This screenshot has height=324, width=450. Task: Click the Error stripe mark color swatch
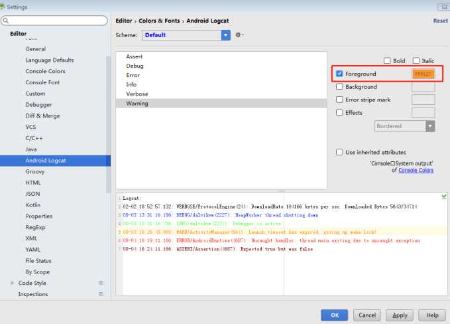point(423,100)
